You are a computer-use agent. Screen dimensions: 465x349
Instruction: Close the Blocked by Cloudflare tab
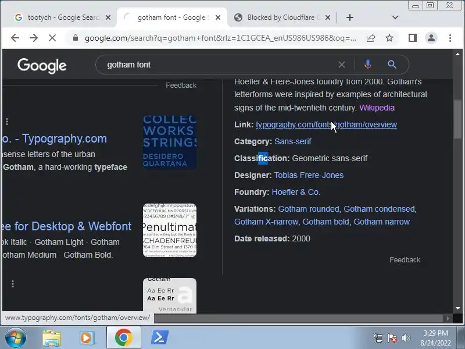click(x=328, y=17)
